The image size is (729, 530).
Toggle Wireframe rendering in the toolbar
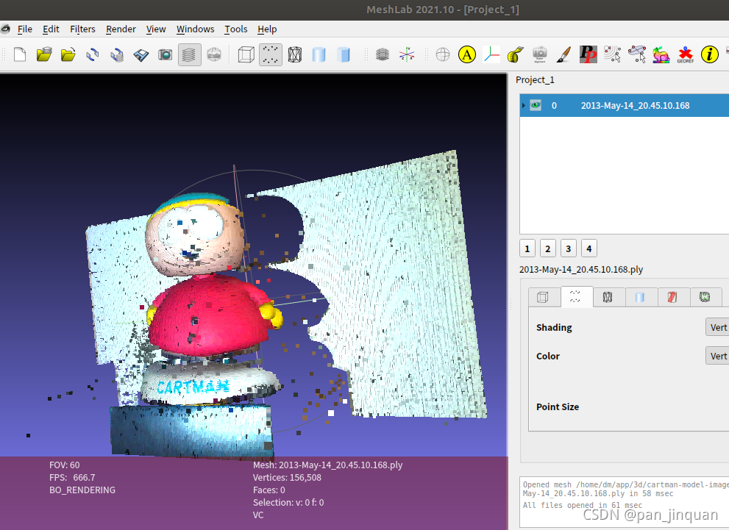click(295, 55)
